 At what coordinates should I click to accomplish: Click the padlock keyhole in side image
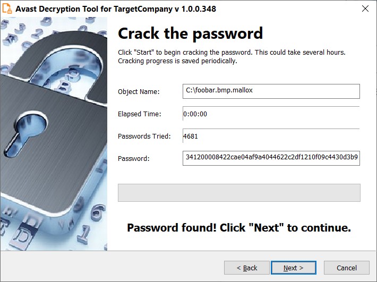27,130
